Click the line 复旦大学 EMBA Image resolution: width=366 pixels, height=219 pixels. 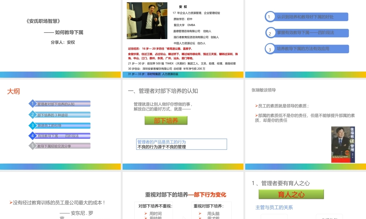tap(184, 25)
